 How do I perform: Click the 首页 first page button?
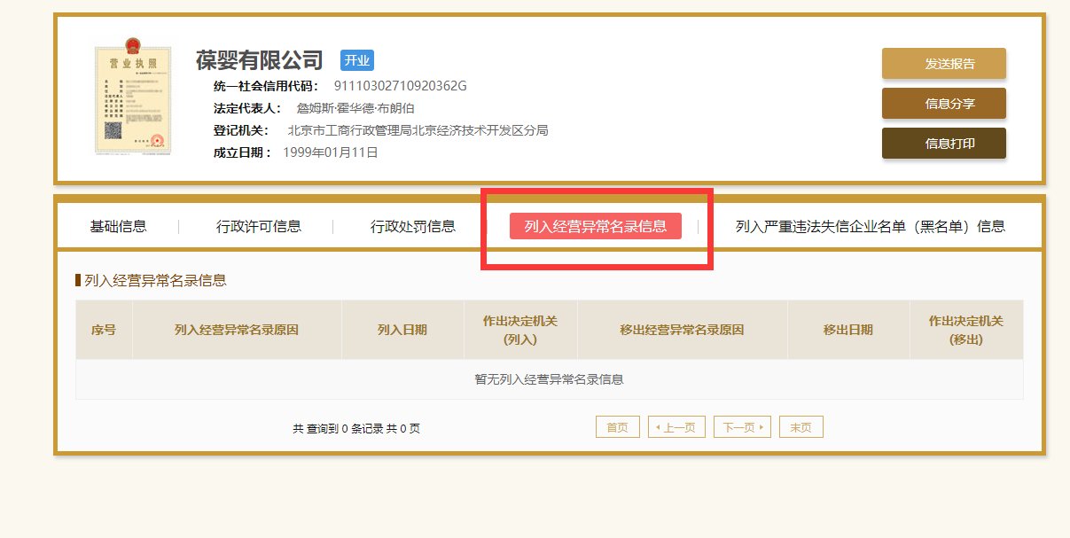[x=616, y=426]
